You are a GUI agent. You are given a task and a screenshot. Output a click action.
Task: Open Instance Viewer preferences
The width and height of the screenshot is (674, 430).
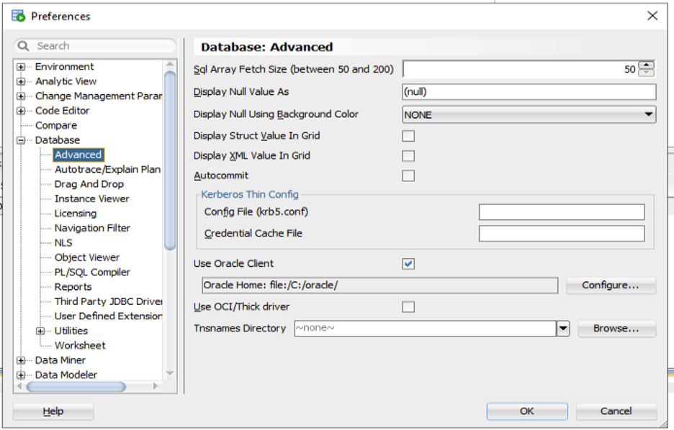point(91,198)
